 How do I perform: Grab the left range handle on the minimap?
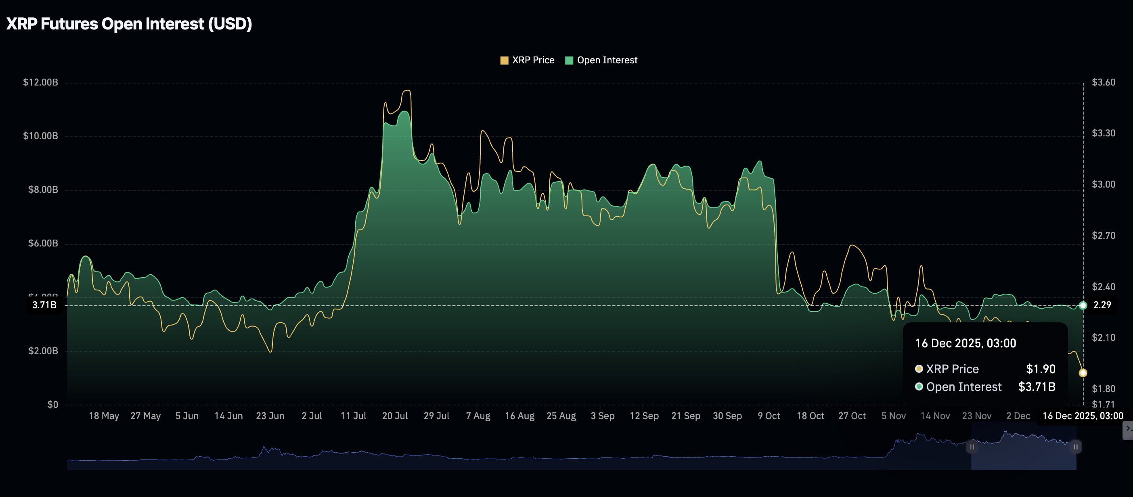(x=972, y=447)
